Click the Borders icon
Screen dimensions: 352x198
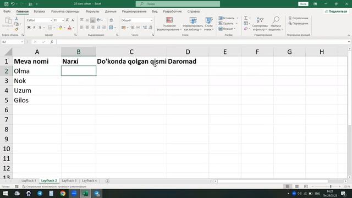50,28
